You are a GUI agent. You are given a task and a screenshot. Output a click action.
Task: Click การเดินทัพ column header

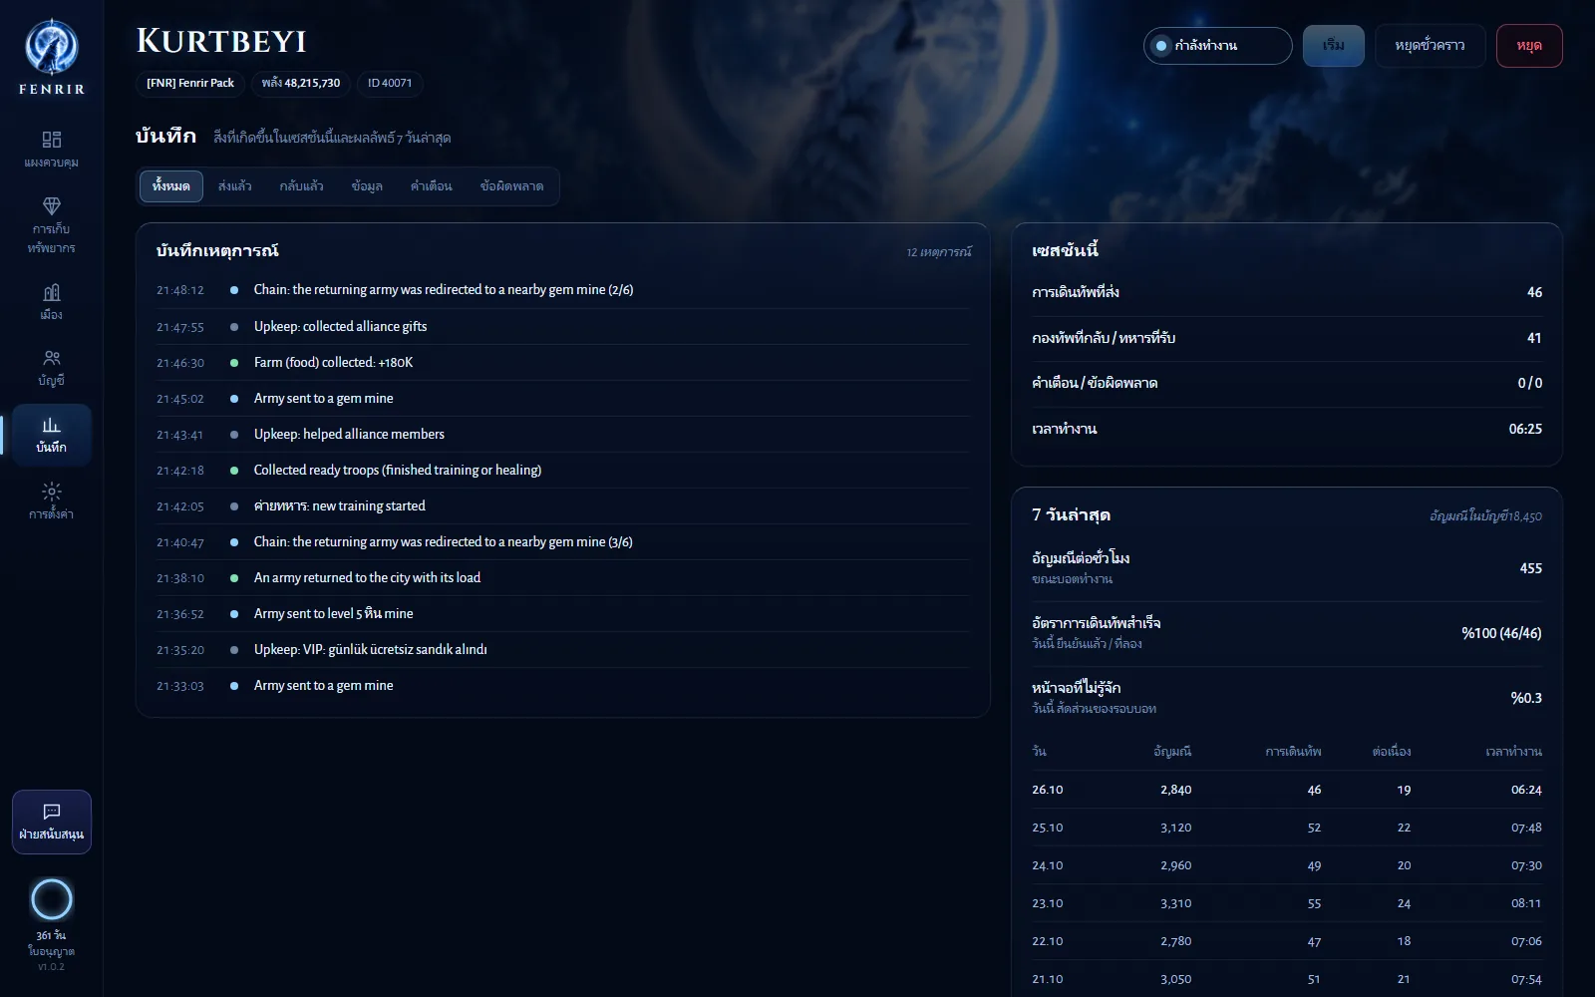point(1293,752)
